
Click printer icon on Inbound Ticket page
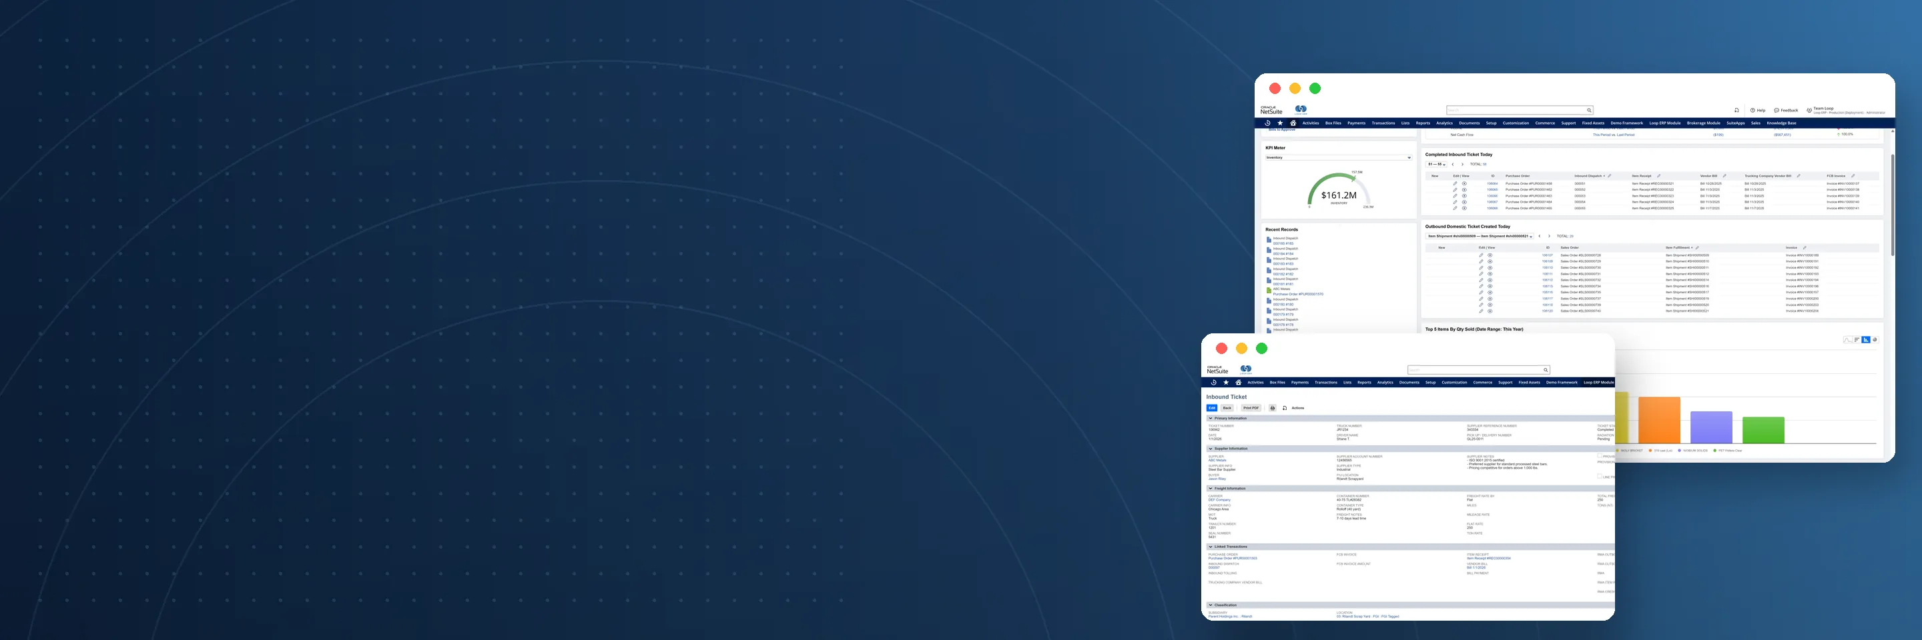point(1273,408)
